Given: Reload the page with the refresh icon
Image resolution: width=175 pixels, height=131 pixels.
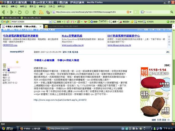Looking at the screenshot, I should click(x=20, y=12).
